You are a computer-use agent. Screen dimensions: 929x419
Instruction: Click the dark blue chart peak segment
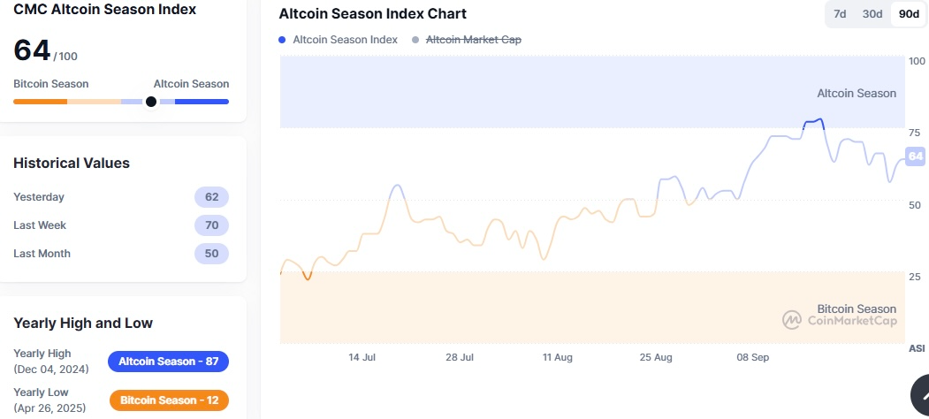tap(813, 121)
